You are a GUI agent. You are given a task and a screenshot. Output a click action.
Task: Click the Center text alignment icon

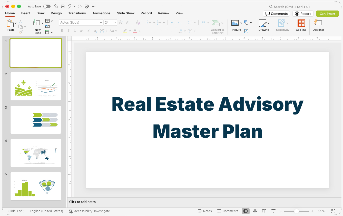tap(156, 31)
